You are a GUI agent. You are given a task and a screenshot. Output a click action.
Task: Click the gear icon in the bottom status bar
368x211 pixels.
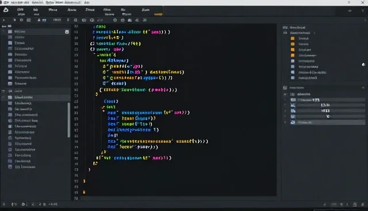(x=23, y=204)
